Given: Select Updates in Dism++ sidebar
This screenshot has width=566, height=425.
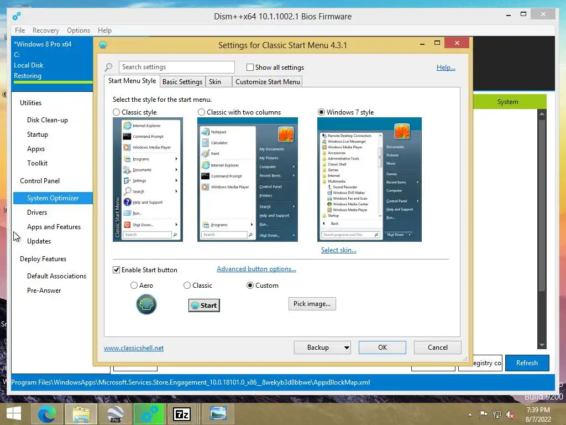Looking at the screenshot, I should (39, 241).
